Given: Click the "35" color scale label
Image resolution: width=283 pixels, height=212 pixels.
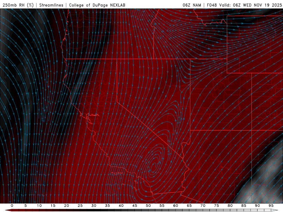Looking at the screenshot, I should (108, 206).
